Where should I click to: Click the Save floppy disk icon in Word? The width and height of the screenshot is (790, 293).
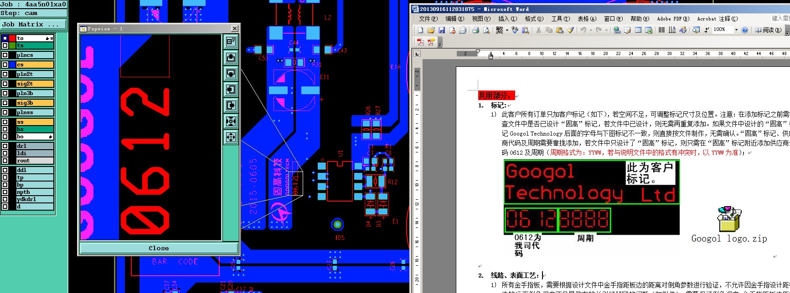coord(442,30)
